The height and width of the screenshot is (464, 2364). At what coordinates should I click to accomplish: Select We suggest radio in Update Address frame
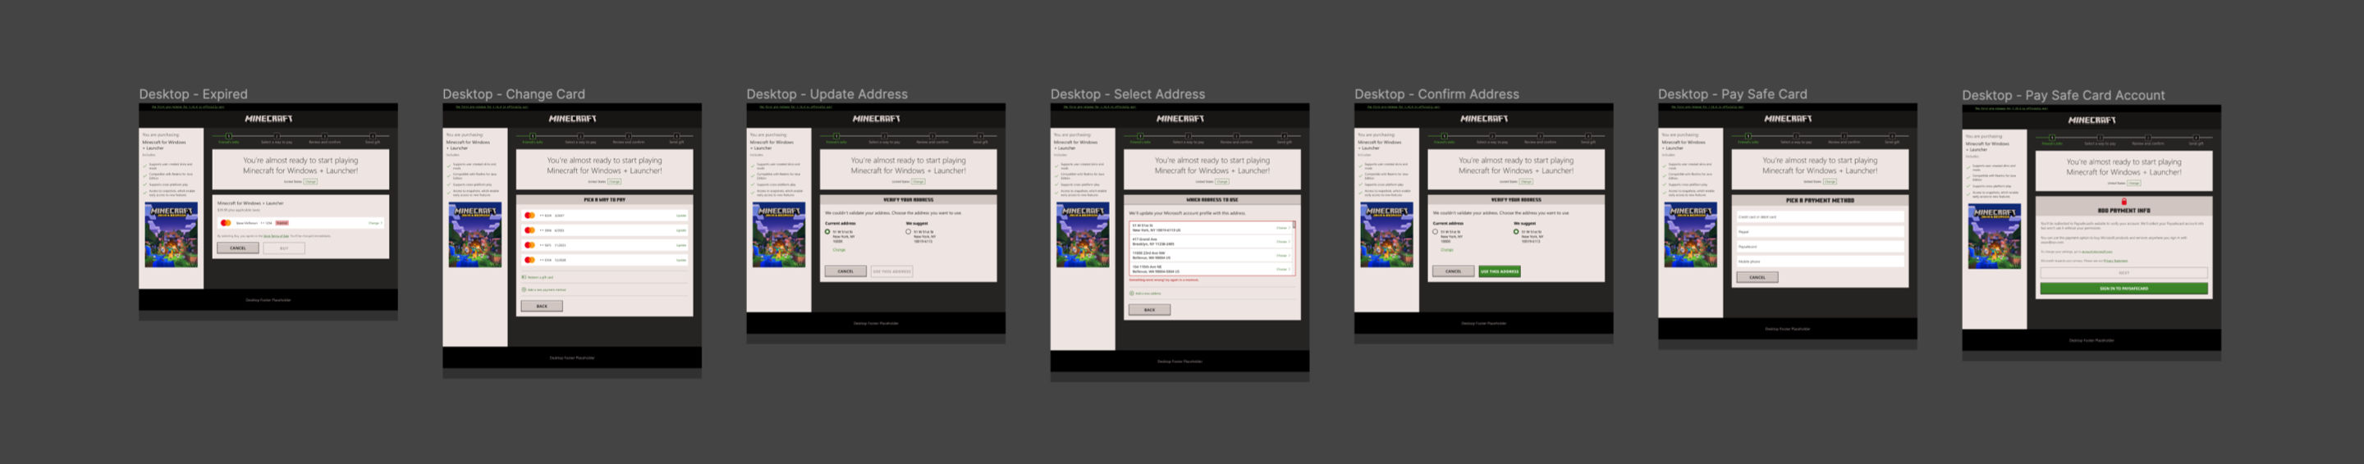tap(909, 232)
